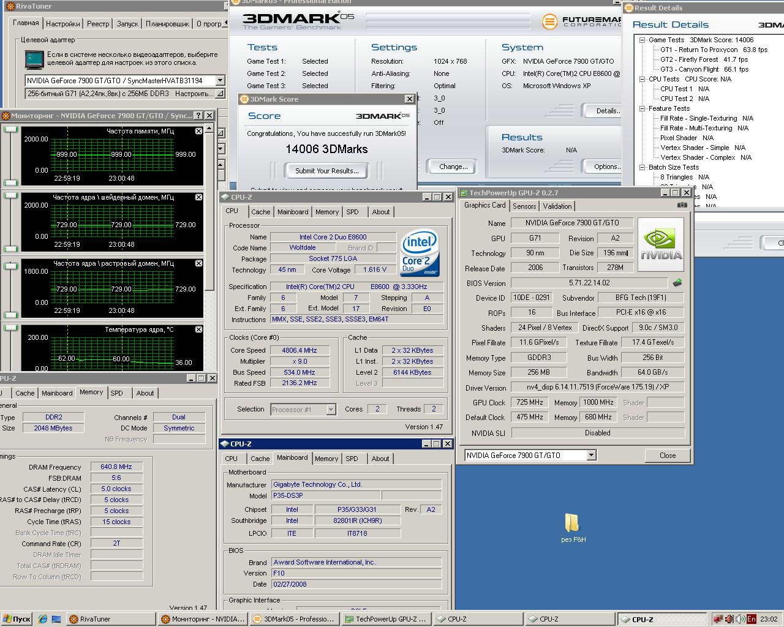Collapse the CPU Tests tree node
Image resolution: width=784 pixels, height=627 pixels.
click(x=643, y=79)
